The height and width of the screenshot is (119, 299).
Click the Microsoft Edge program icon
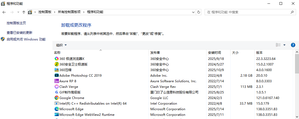coord(56,109)
